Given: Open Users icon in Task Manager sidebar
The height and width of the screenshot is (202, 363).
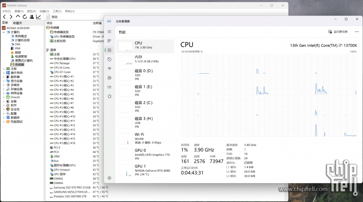Looking at the screenshot, I should 109,78.
